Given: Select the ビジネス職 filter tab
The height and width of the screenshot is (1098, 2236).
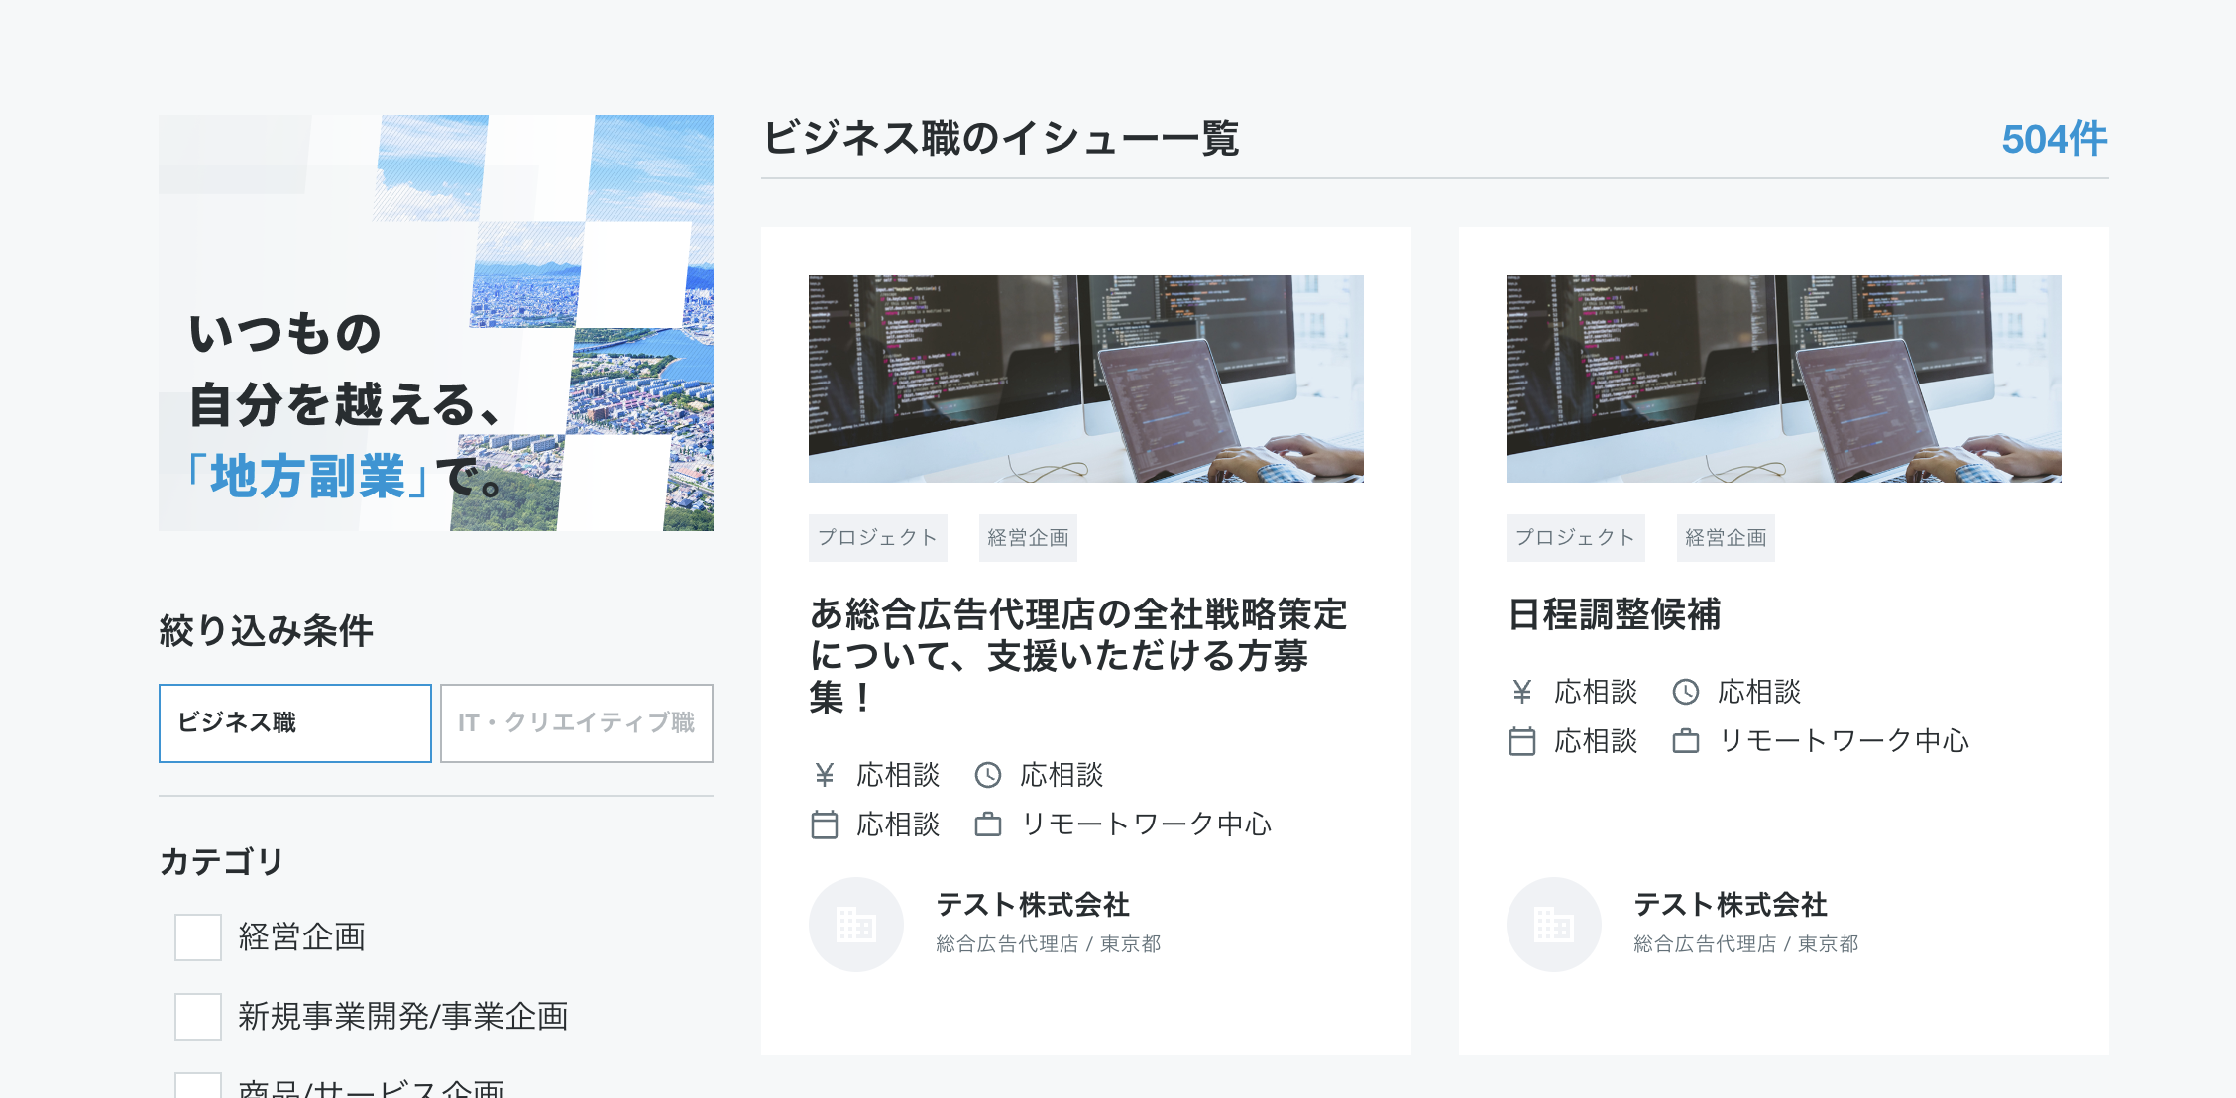Looking at the screenshot, I should pos(295,723).
